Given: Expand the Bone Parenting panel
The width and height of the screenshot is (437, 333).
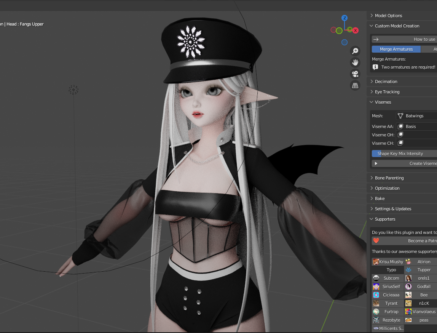Looking at the screenshot, I should point(389,178).
